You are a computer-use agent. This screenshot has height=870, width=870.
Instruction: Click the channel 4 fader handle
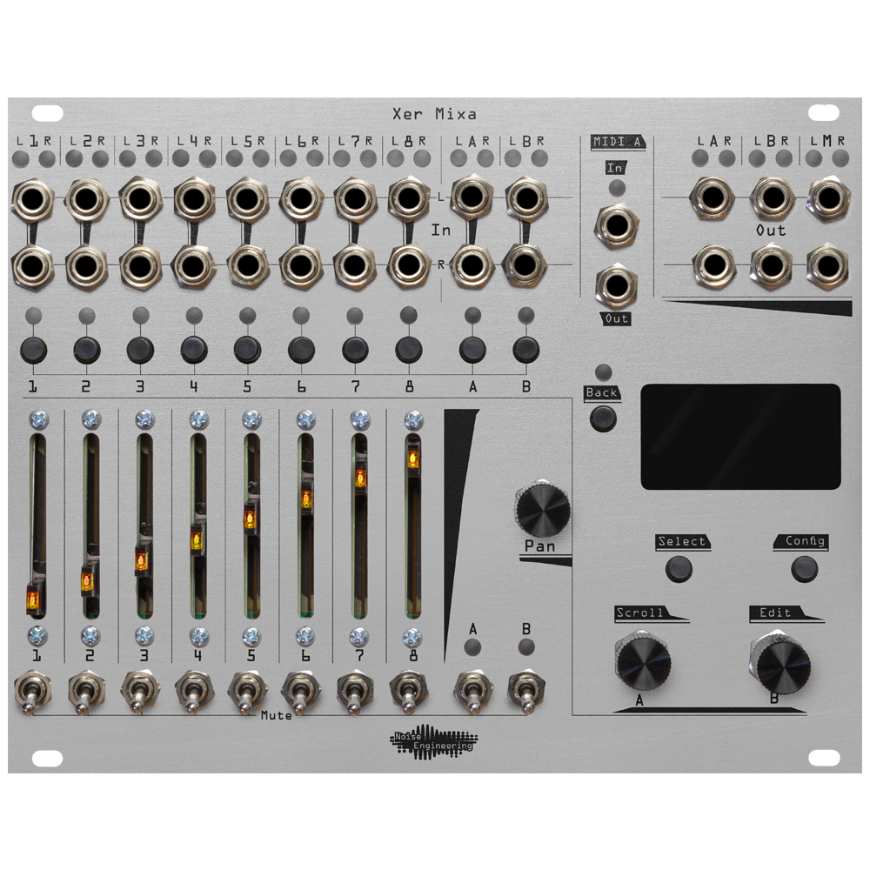[x=197, y=540]
